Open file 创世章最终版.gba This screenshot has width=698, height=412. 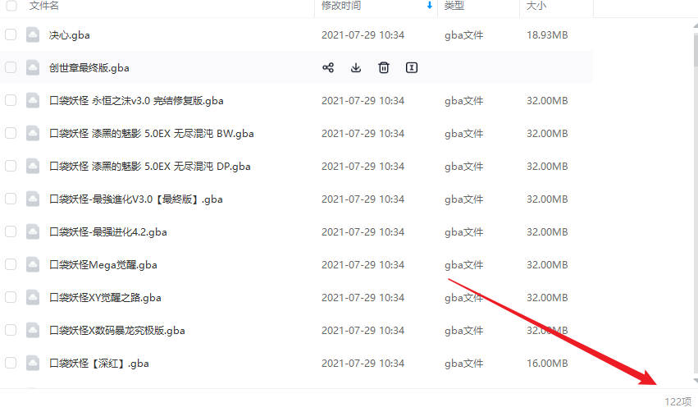point(89,68)
